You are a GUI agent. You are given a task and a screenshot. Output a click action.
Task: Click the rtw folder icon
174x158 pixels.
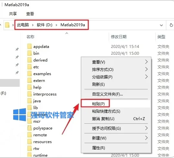(x=29, y=148)
